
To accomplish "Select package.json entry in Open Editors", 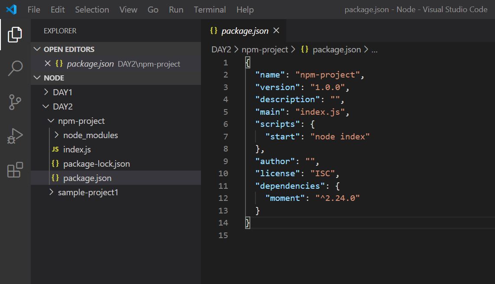I will coord(116,64).
